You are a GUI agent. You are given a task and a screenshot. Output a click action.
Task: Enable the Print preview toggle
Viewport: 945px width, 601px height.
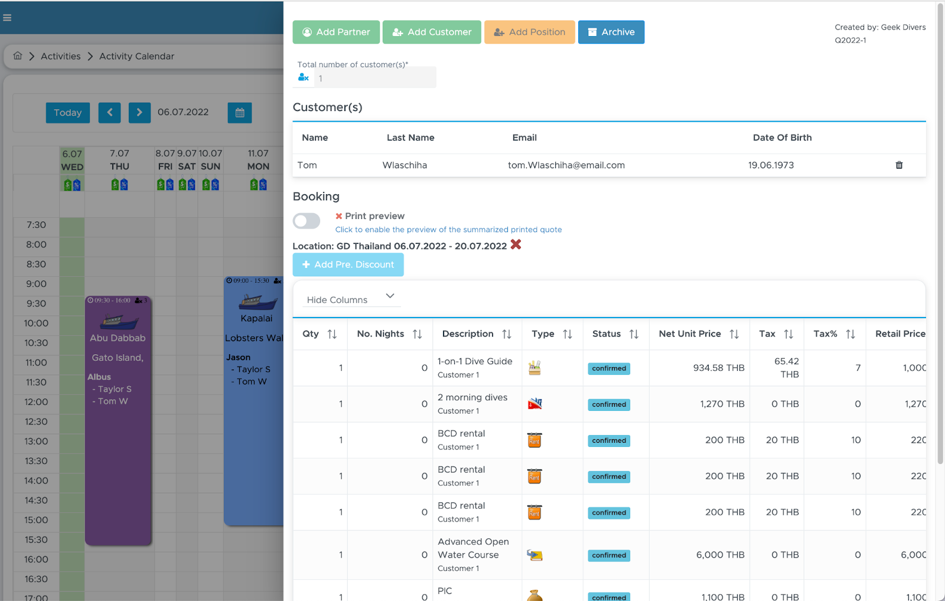pyautogui.click(x=307, y=221)
